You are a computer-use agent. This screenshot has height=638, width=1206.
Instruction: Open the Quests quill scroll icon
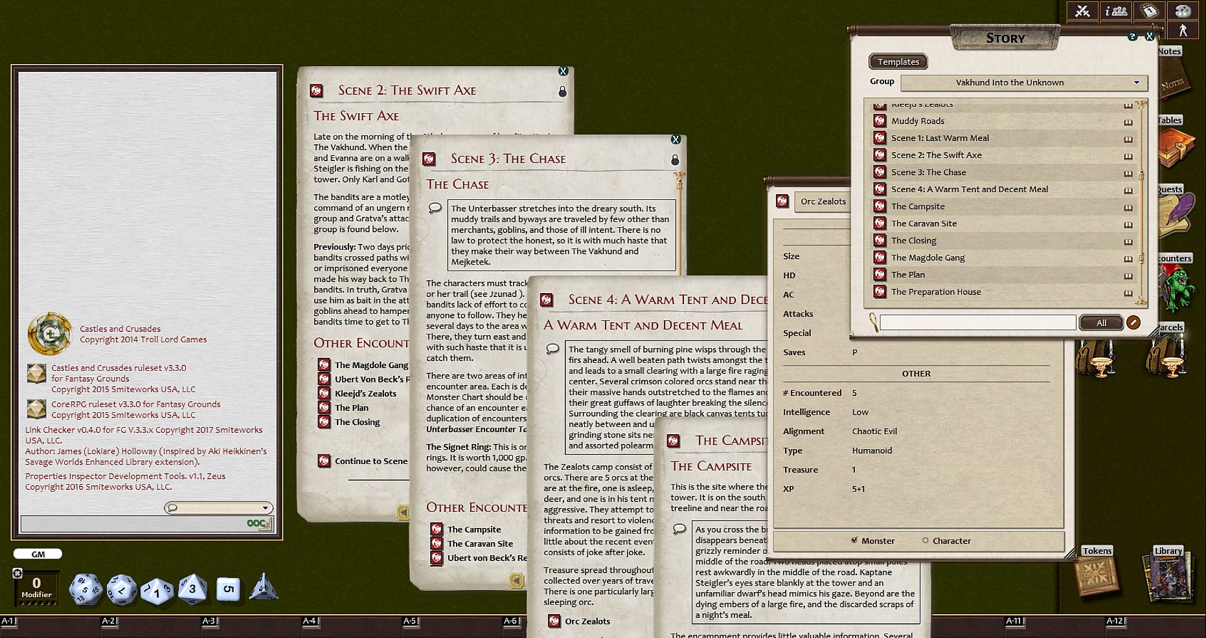point(1176,217)
